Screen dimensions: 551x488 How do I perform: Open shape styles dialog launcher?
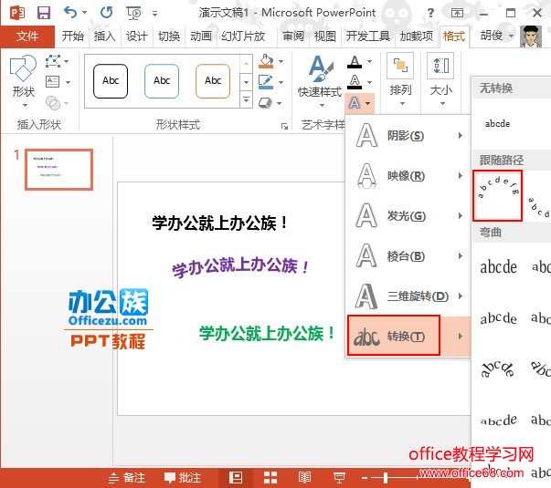(x=284, y=126)
